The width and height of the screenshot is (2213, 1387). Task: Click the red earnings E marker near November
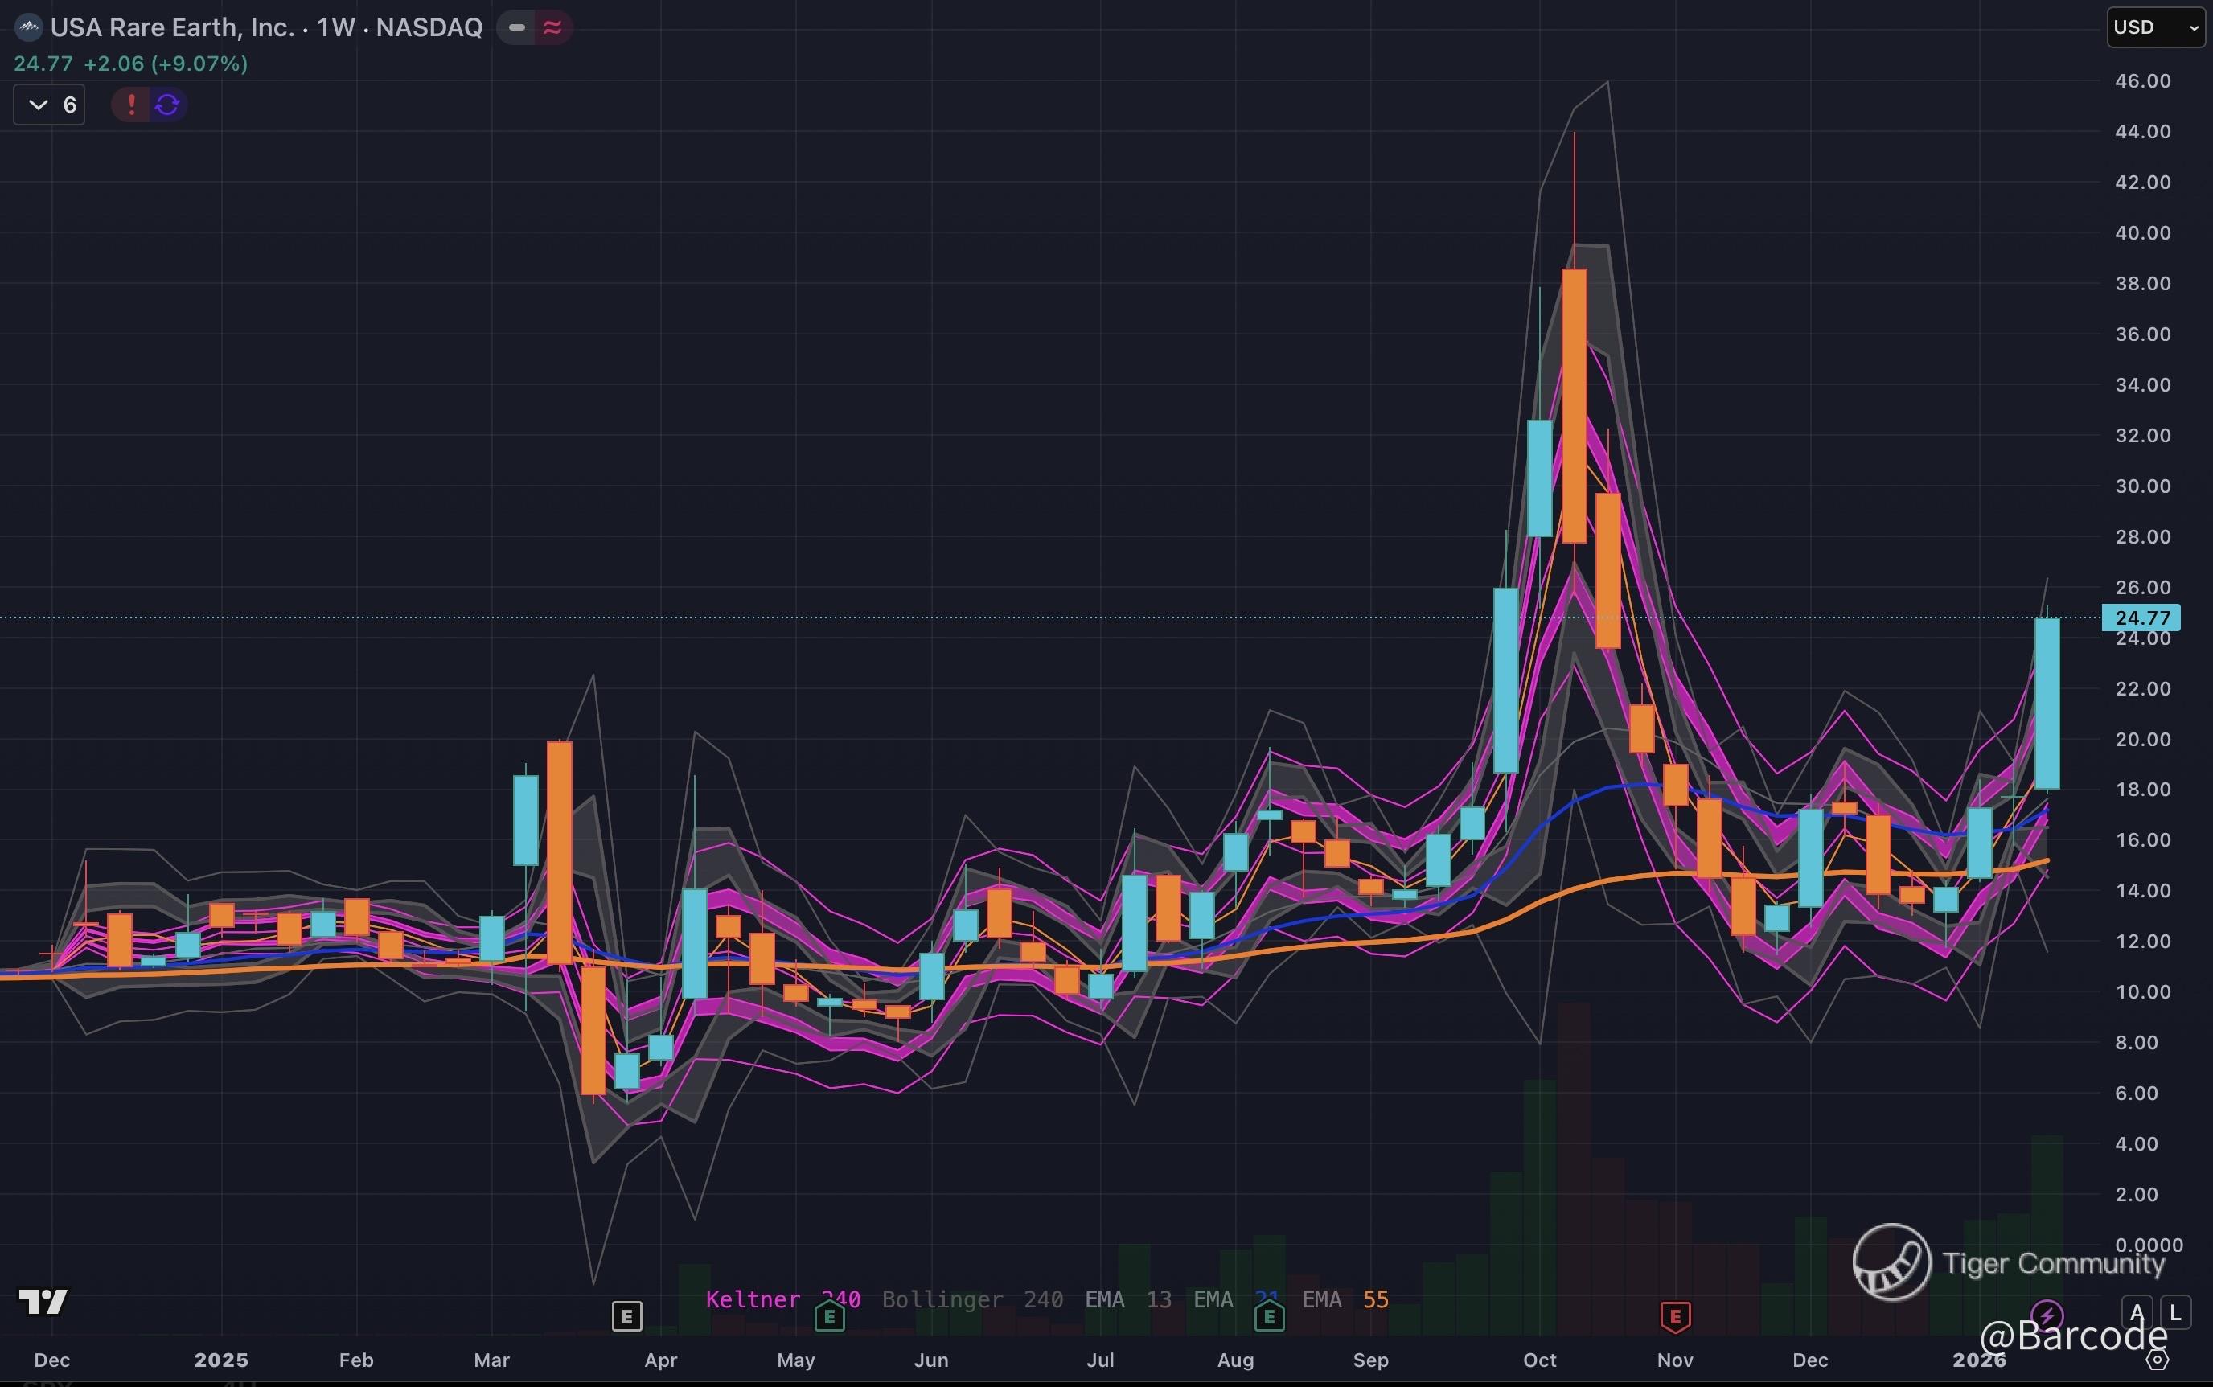pyautogui.click(x=1675, y=1317)
